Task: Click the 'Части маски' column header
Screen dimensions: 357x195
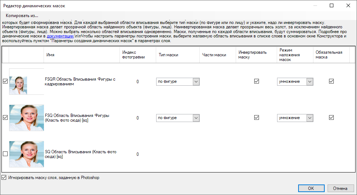Action: 218,55
